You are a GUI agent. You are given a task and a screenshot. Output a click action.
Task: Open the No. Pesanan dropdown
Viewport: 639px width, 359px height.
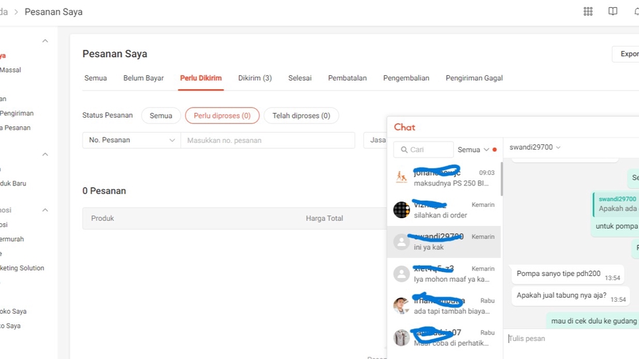point(131,140)
